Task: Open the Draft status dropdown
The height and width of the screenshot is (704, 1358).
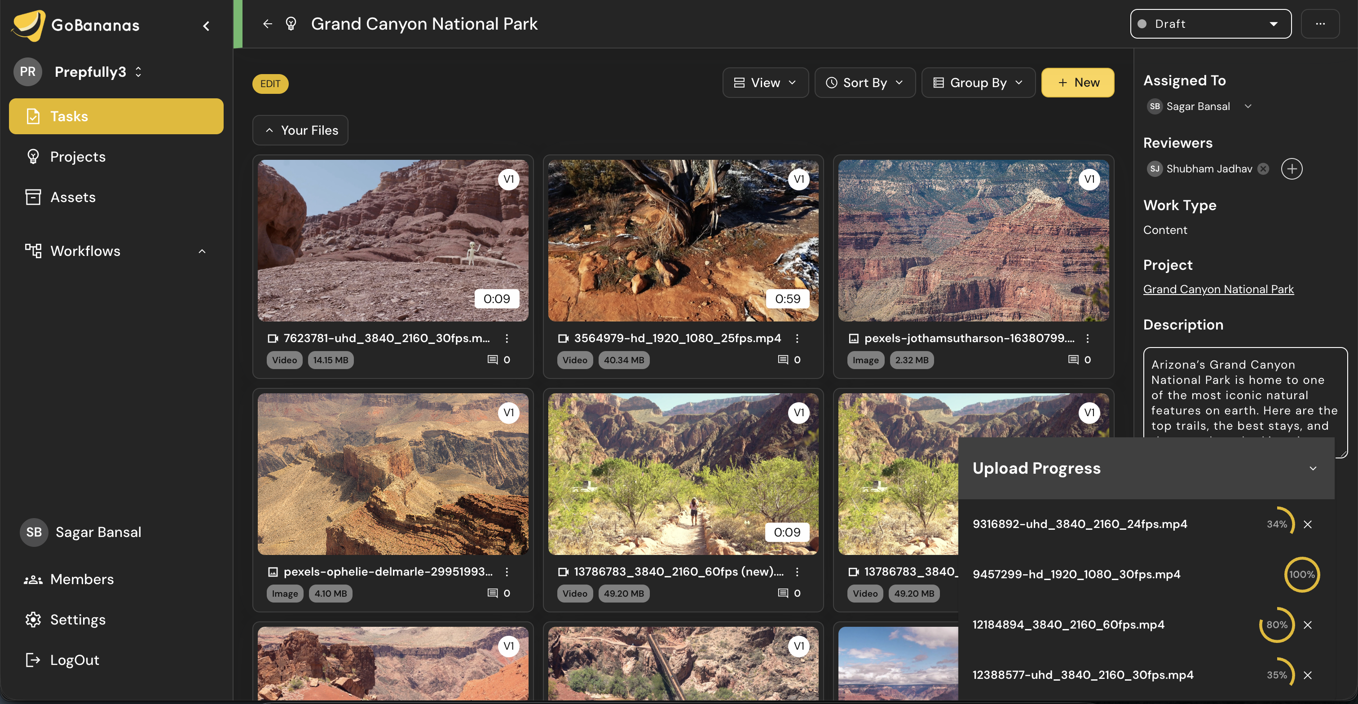Action: [1210, 24]
